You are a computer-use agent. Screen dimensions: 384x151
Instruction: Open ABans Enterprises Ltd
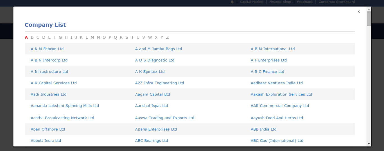point(156,129)
